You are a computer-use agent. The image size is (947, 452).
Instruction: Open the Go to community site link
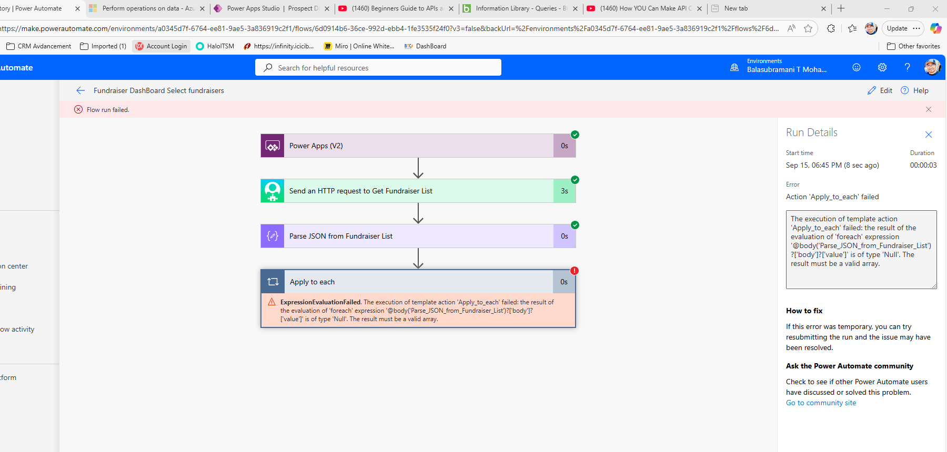(821, 403)
